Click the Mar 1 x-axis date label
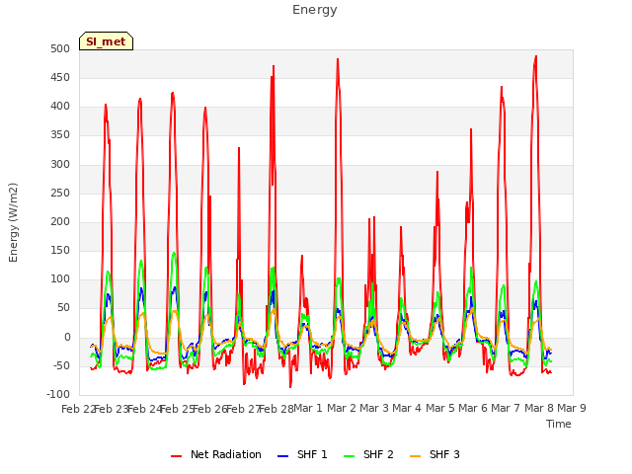The height and width of the screenshot is (474, 632). coord(308,408)
